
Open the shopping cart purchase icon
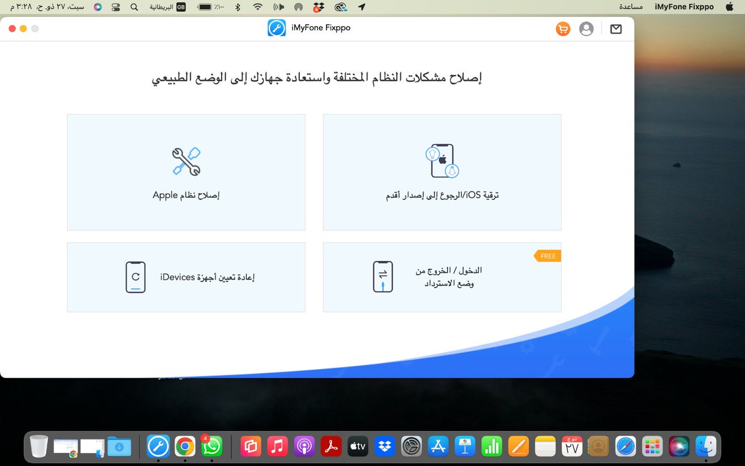(x=562, y=29)
